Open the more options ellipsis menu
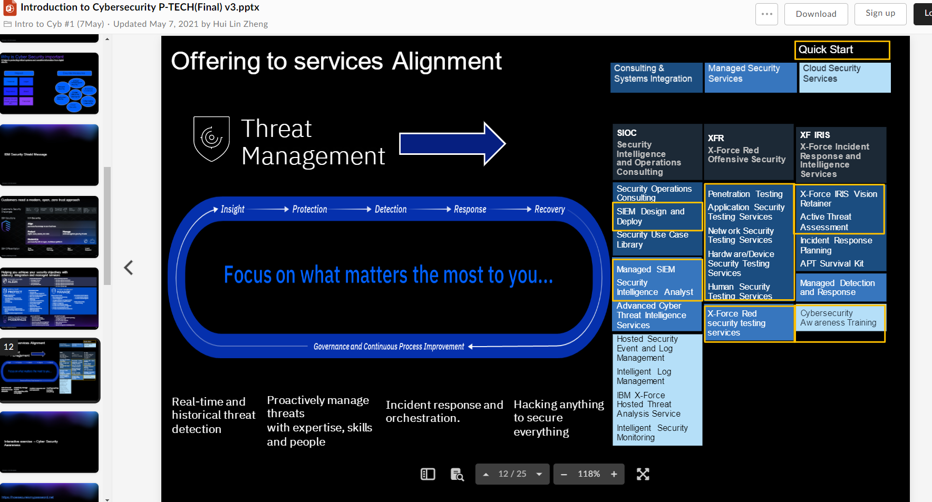This screenshot has width=932, height=502. pyautogui.click(x=766, y=14)
